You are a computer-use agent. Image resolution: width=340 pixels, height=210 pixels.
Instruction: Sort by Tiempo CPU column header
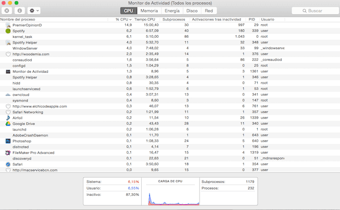click(144, 19)
